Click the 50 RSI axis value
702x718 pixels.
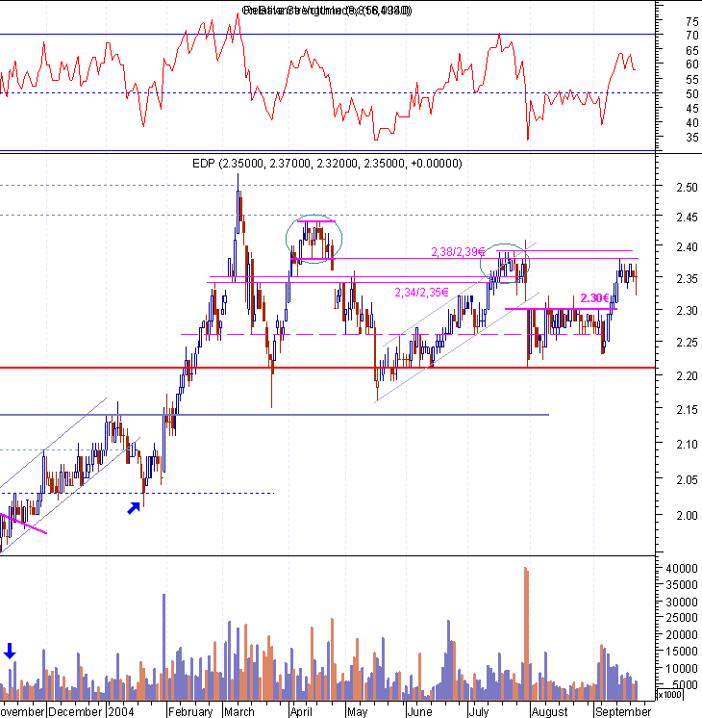pos(692,94)
